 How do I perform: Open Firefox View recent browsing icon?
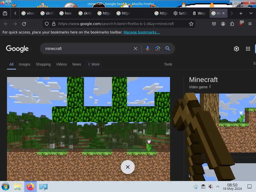(5, 13)
